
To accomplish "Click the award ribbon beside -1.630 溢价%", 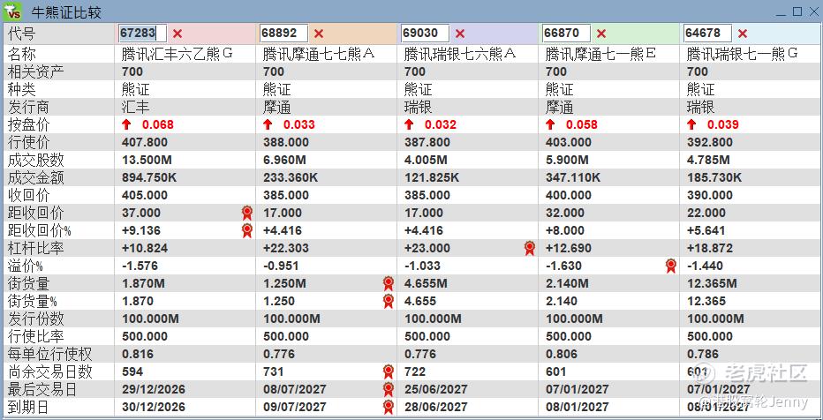I will point(671,266).
